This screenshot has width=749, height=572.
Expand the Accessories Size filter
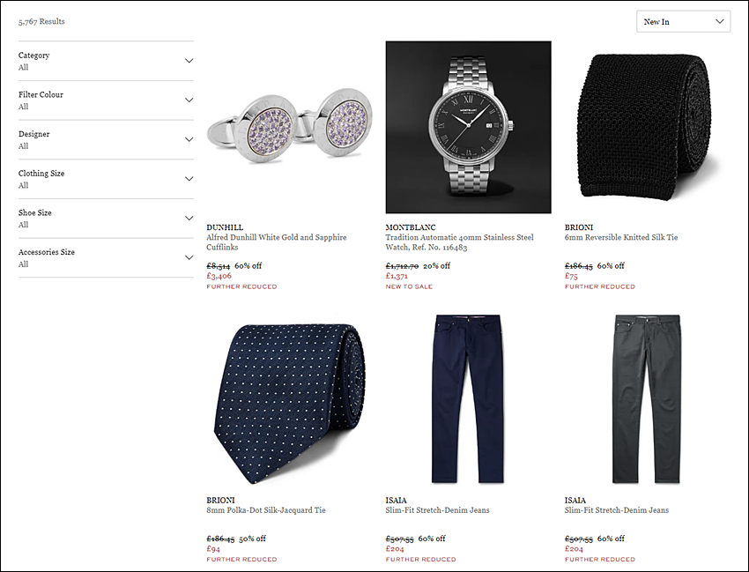(x=106, y=257)
